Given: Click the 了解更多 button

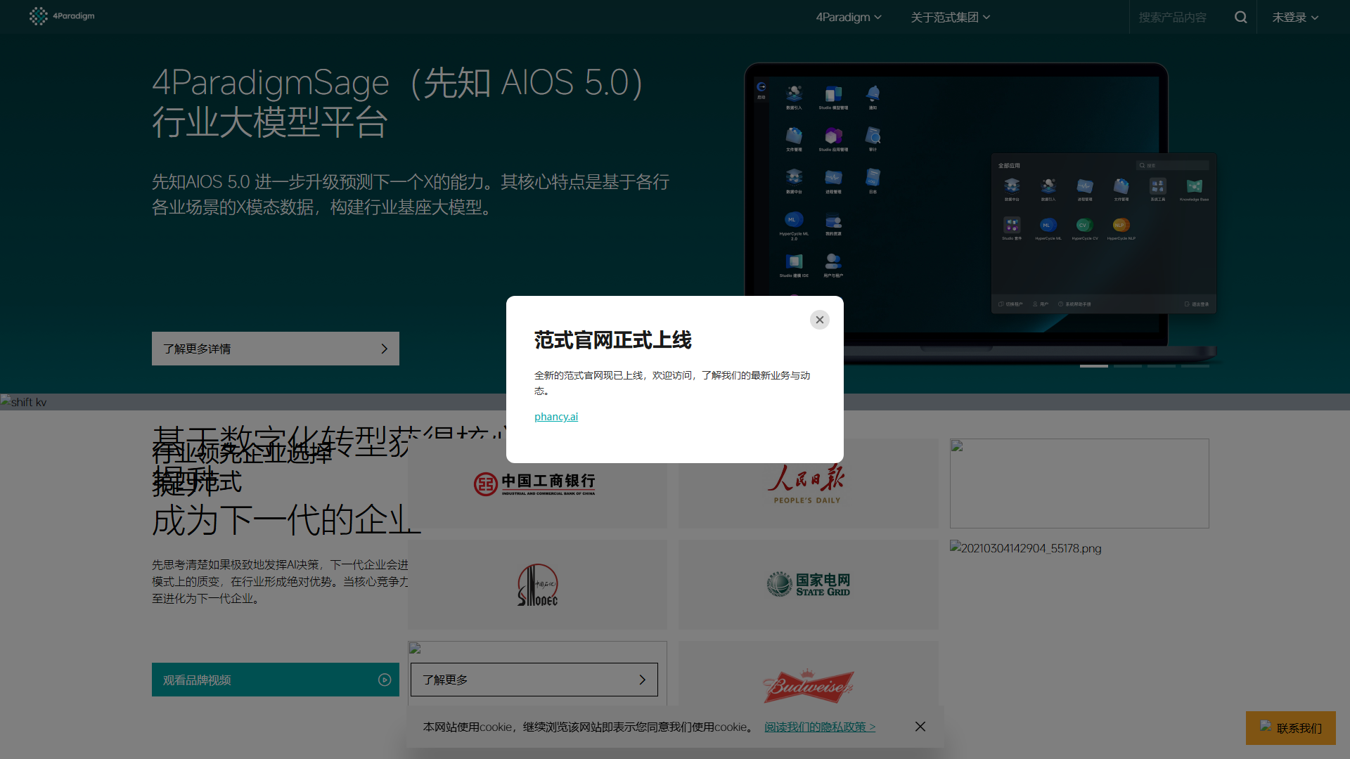Looking at the screenshot, I should click(534, 680).
